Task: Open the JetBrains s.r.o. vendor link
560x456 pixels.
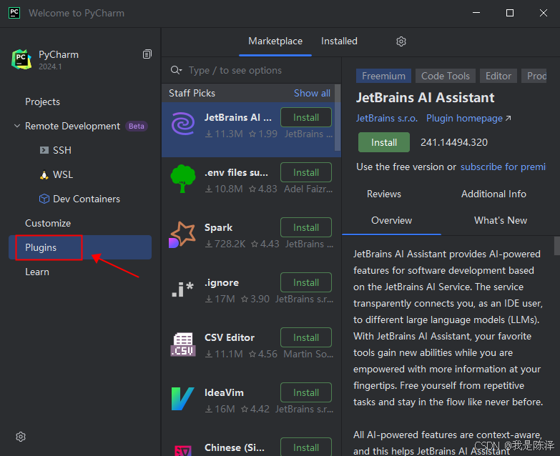Action: click(387, 119)
